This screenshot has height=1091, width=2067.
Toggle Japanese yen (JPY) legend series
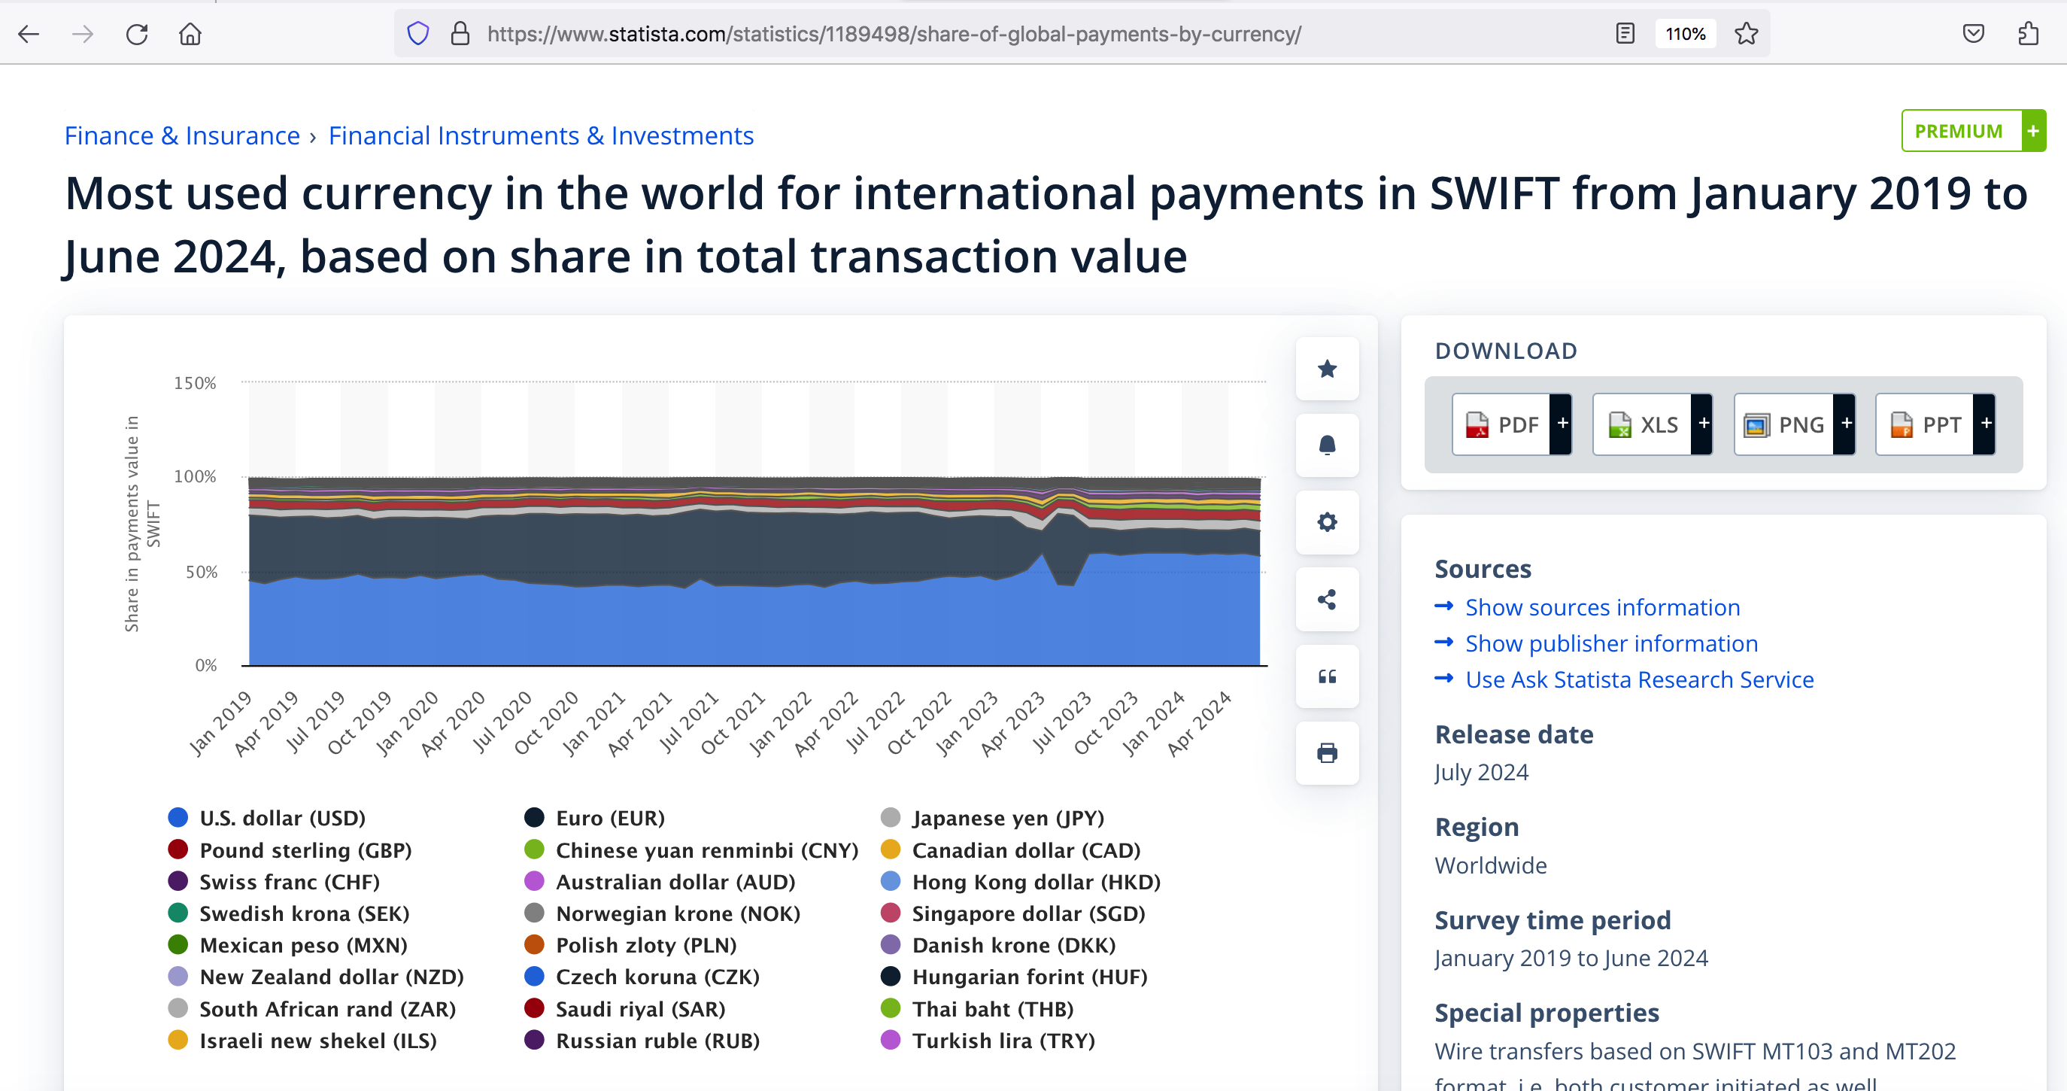993,818
